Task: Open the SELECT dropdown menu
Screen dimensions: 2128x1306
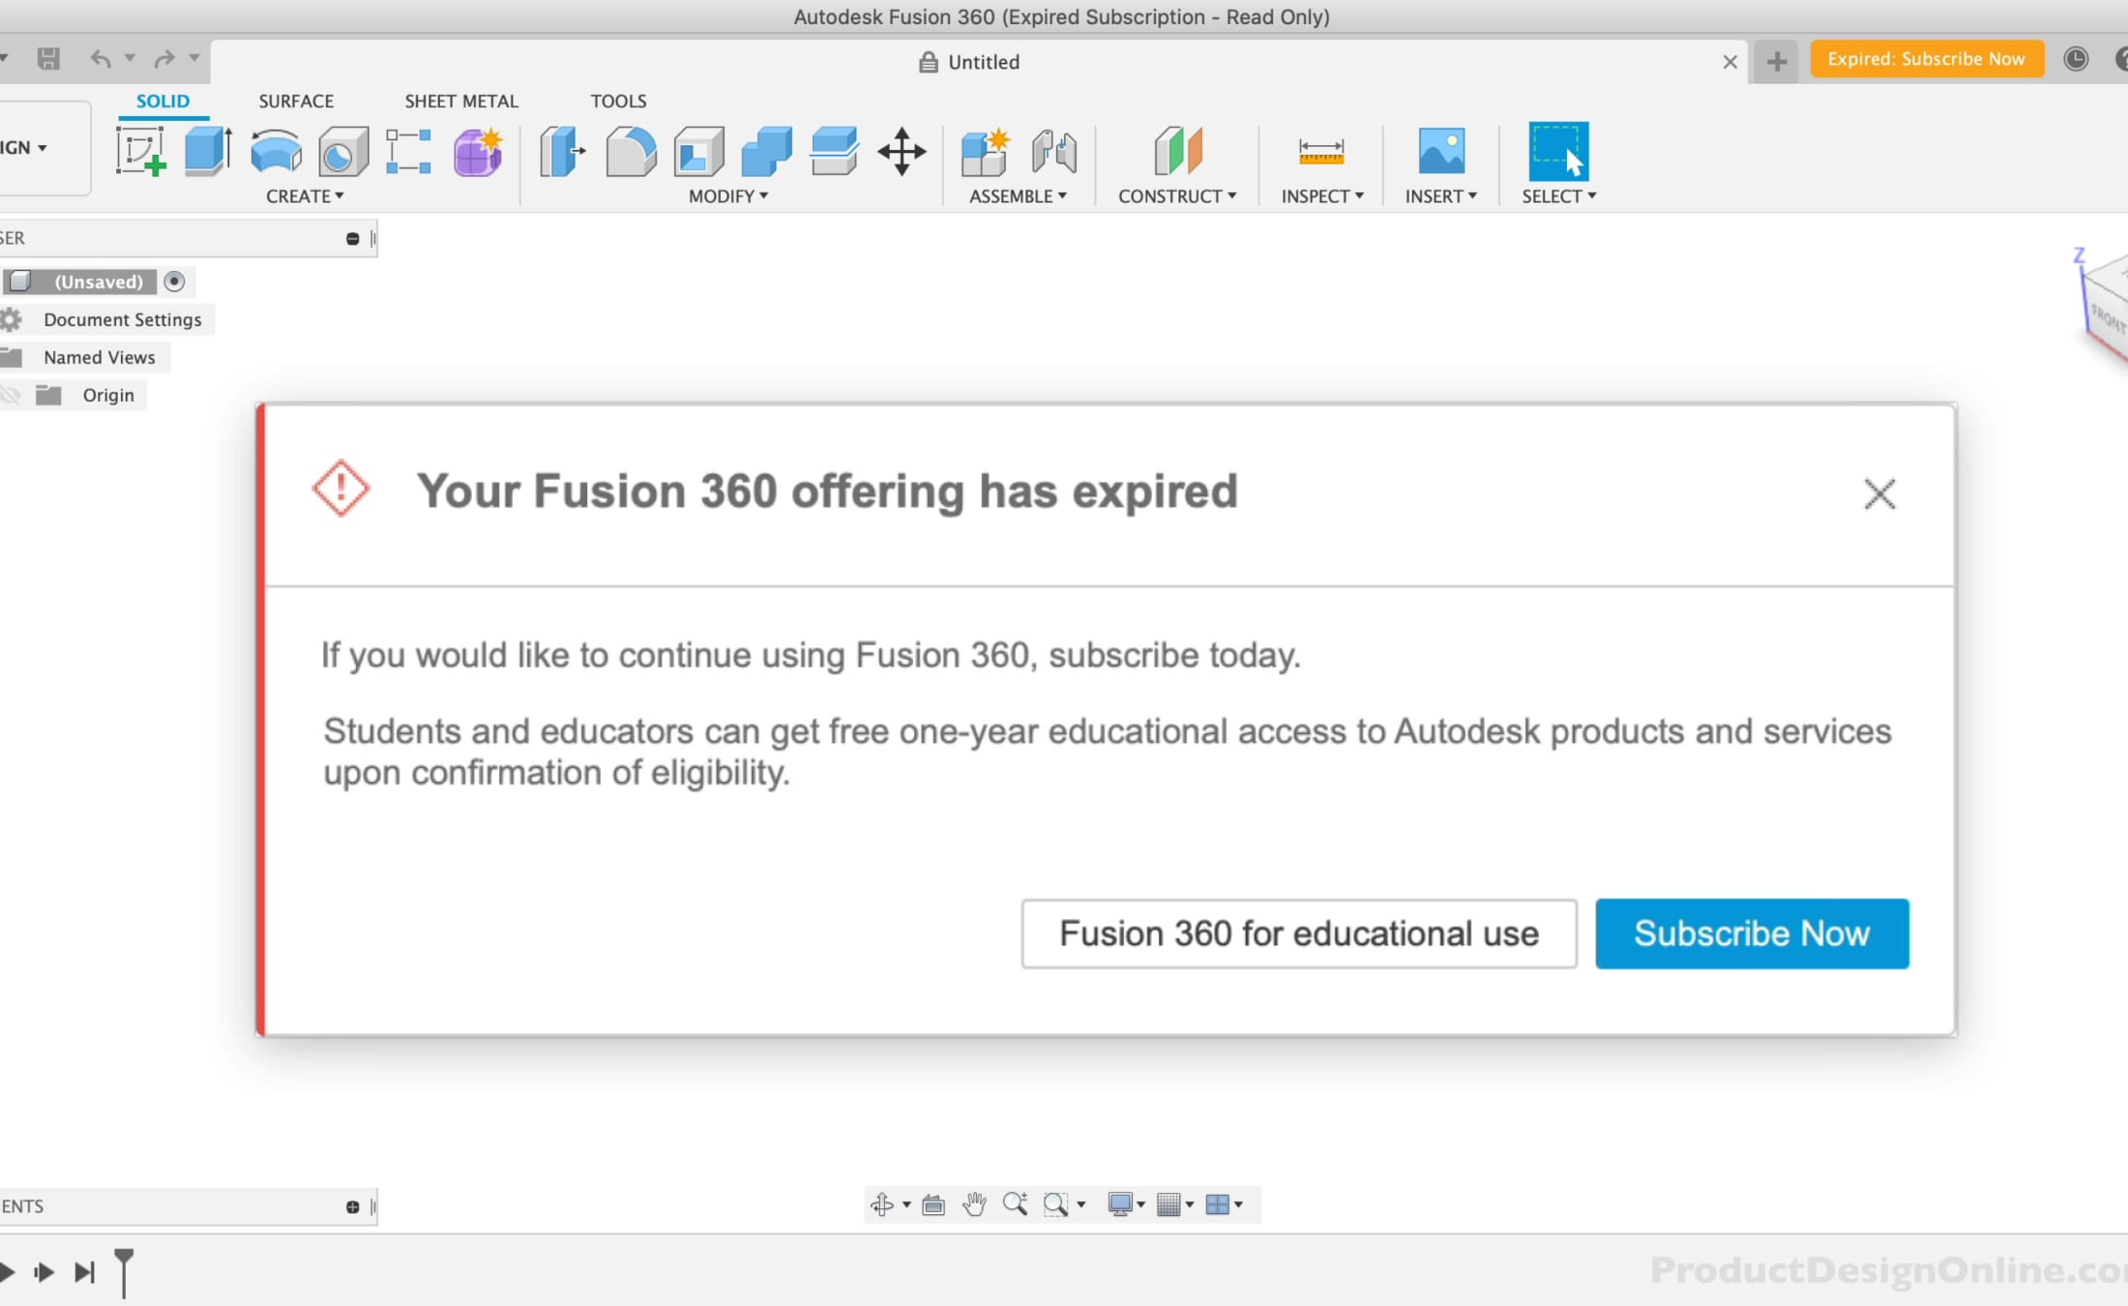Action: (x=1558, y=196)
